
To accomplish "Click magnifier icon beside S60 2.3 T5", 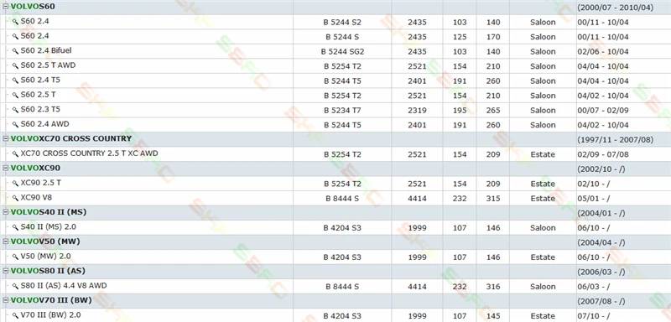I will [x=15, y=110].
